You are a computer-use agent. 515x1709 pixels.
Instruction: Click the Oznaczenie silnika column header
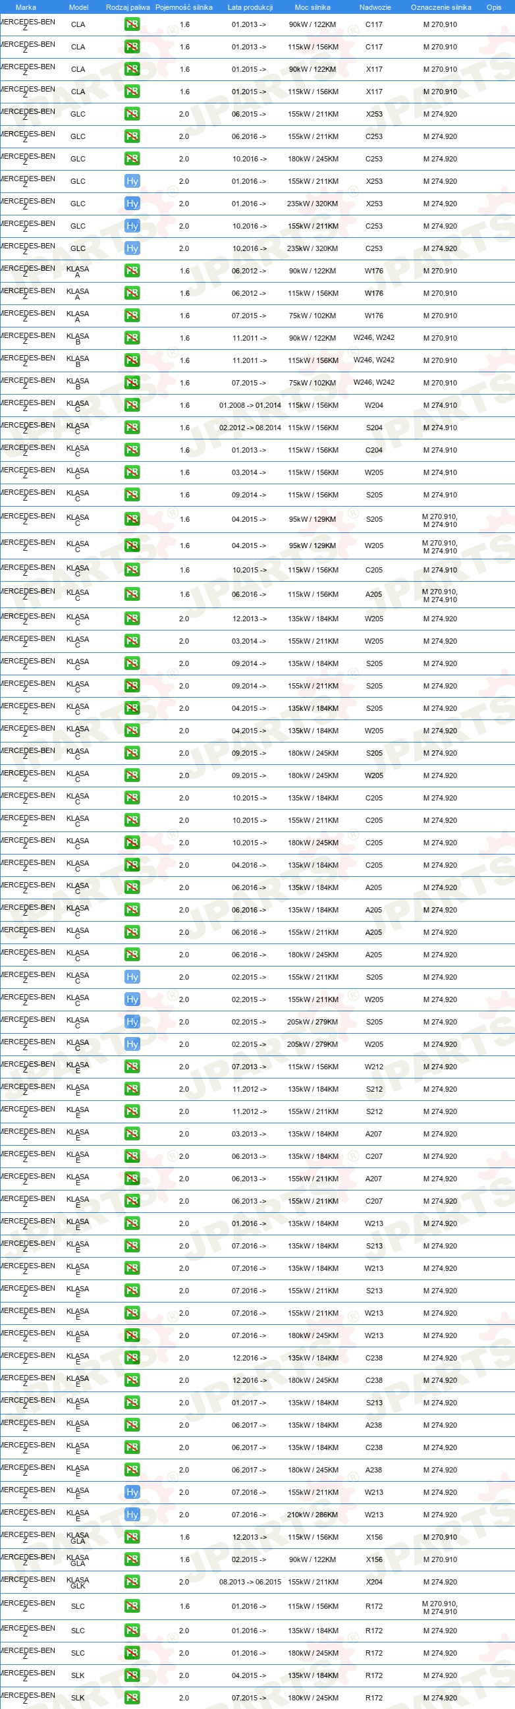(441, 7)
